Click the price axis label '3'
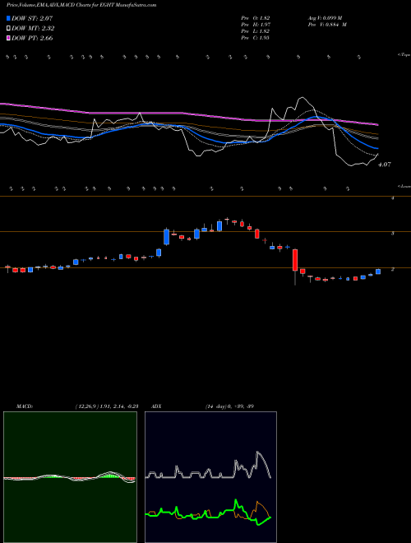411x543 pixels. click(x=392, y=234)
